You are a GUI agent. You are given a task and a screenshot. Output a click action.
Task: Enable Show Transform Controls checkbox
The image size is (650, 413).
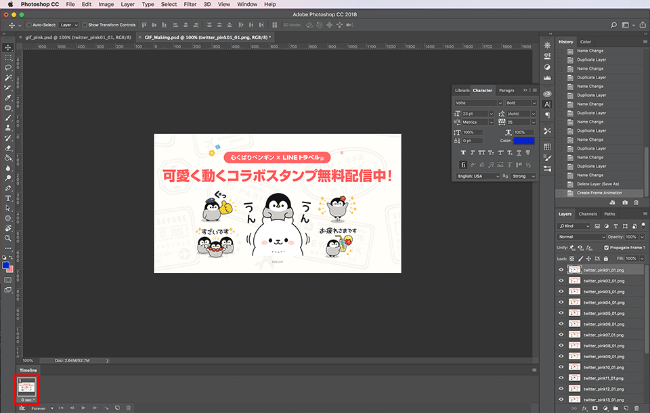[85, 25]
